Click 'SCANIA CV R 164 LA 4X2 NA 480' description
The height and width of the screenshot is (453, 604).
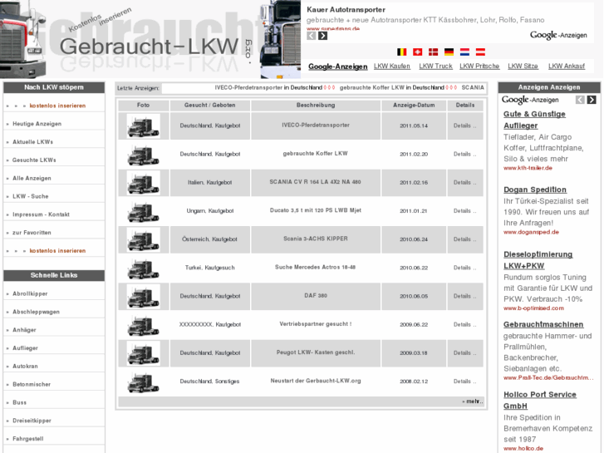315,182
